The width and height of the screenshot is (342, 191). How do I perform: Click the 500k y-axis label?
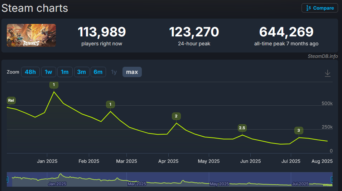click(x=327, y=103)
